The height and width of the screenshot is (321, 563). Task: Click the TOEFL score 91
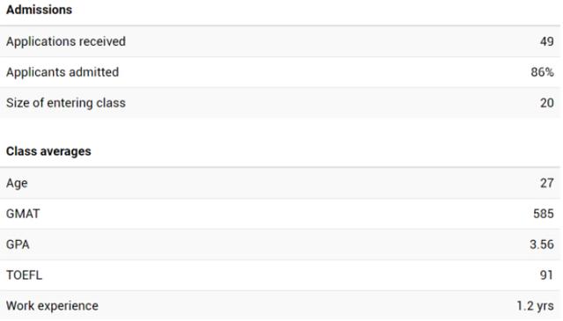pos(546,275)
